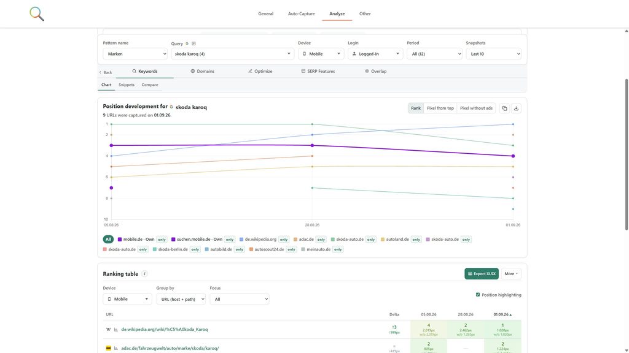
Task: Click the refresh icon beside Query label
Action: pyautogui.click(x=187, y=44)
